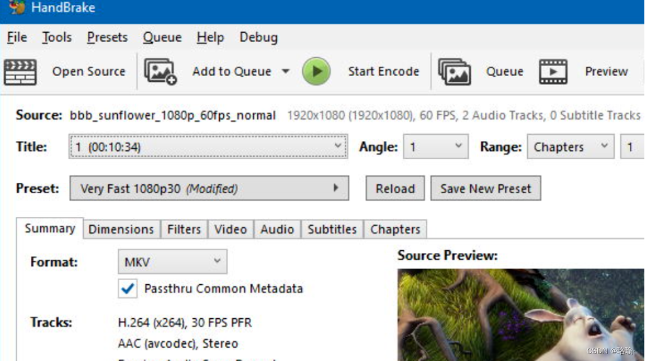
Task: Click the AAC (avcodec), Stereo track text
Action: pos(177,343)
